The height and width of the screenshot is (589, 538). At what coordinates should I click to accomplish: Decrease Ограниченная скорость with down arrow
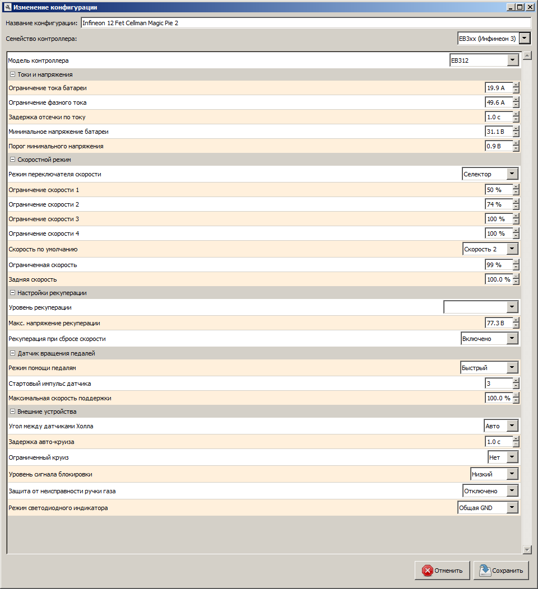click(516, 268)
